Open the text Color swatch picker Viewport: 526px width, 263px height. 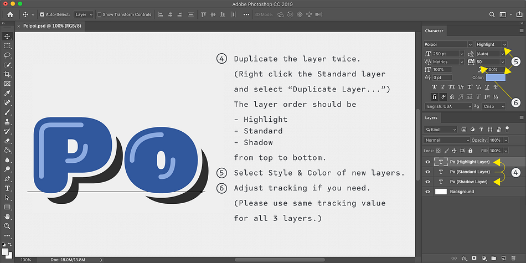pyautogui.click(x=495, y=78)
